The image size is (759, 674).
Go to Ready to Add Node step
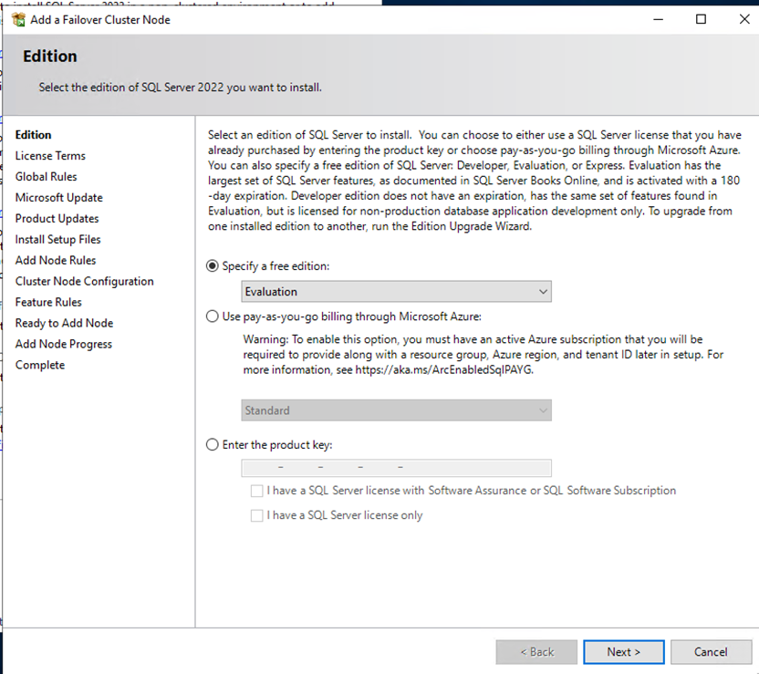coord(64,324)
